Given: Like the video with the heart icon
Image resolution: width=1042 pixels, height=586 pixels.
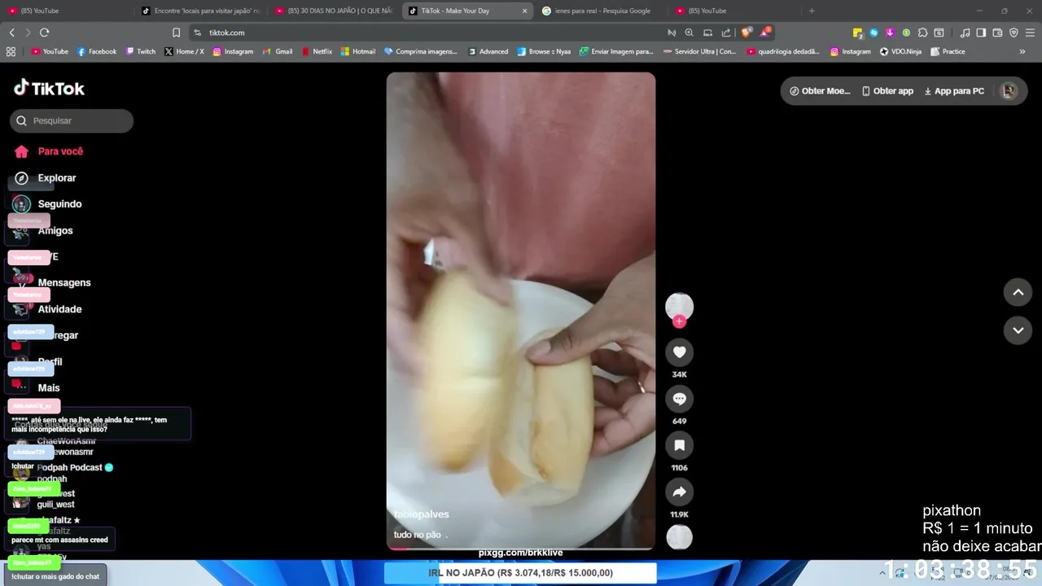Looking at the screenshot, I should 680,352.
